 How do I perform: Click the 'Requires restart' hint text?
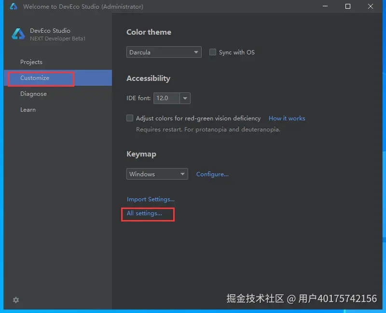point(208,130)
